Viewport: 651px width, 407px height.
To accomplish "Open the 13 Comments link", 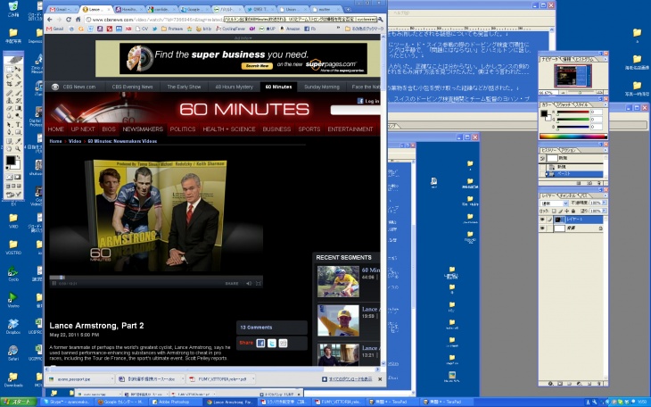I will point(256,328).
